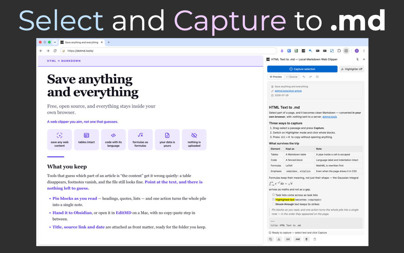Click the 'save any web content' card
The height and width of the screenshot is (253, 404).
click(60, 139)
